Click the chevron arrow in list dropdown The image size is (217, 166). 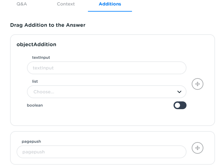point(179,92)
